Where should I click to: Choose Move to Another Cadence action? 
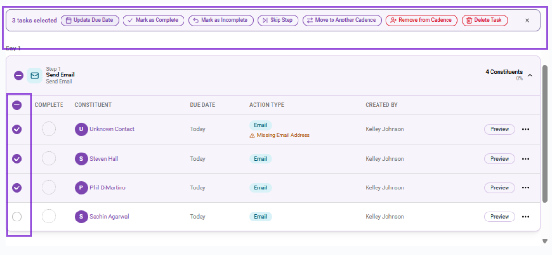(x=342, y=20)
